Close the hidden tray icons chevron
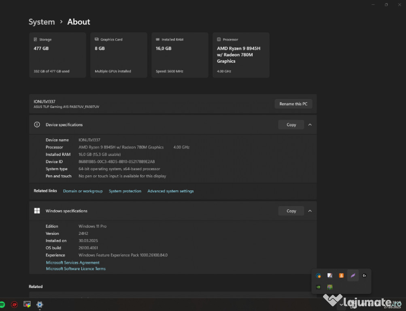The image size is (406, 311). tap(342, 305)
